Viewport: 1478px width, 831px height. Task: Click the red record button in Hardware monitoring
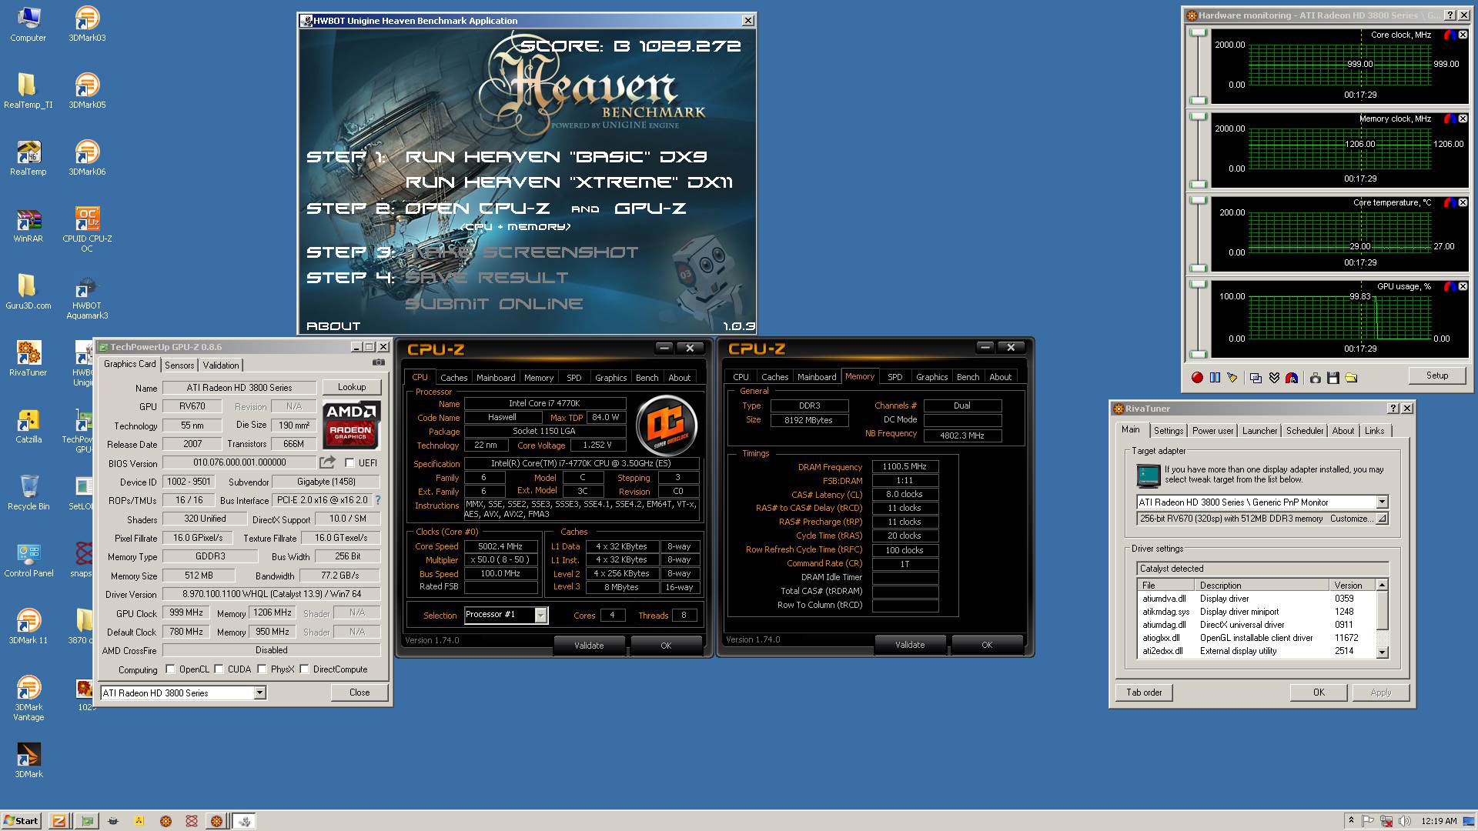1197,377
